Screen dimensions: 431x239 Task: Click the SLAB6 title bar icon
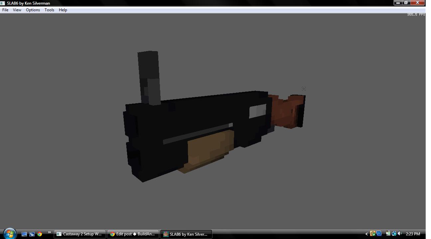pyautogui.click(x=3, y=3)
